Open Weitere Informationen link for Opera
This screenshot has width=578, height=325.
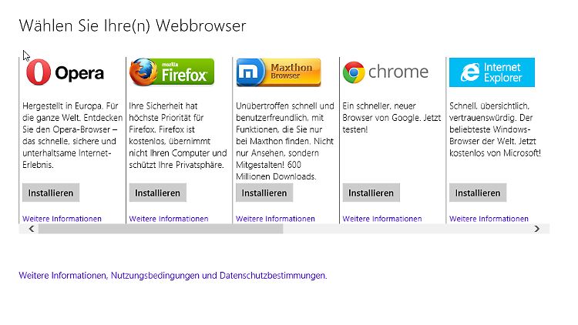tap(62, 219)
